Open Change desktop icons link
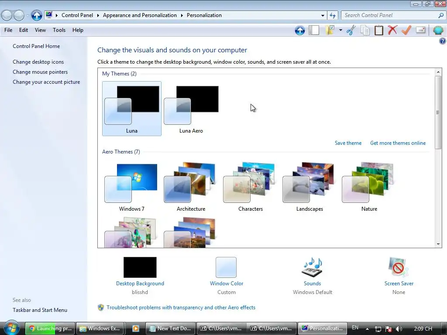Image resolution: width=447 pixels, height=335 pixels. pyautogui.click(x=38, y=62)
